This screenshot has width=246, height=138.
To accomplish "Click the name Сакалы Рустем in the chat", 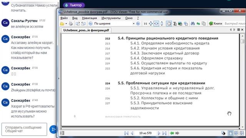I will pos(24,21).
